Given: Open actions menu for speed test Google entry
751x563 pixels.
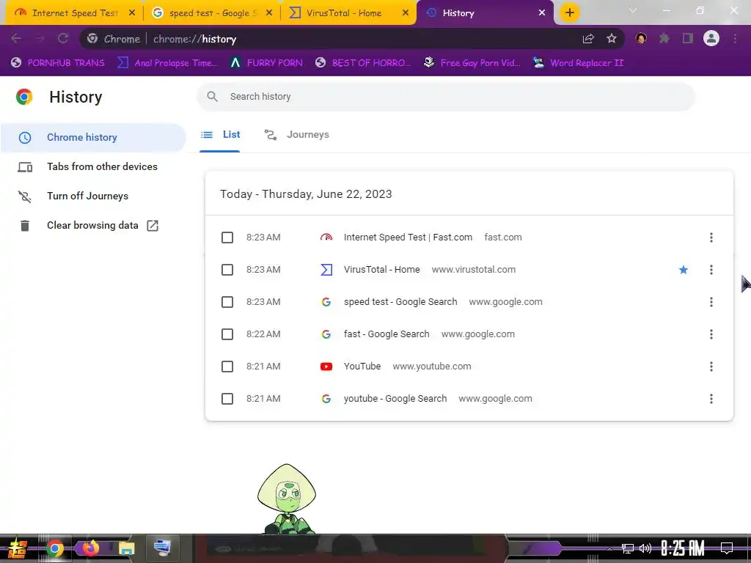Looking at the screenshot, I should coord(711,302).
